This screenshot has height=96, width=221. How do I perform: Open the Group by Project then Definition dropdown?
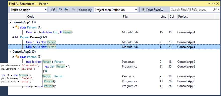[x=116, y=10]
